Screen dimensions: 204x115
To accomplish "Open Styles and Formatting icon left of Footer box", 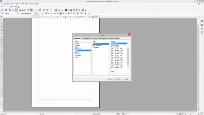I will 3,13.
